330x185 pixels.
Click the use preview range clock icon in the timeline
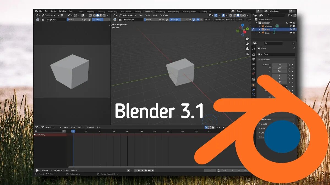(219, 170)
